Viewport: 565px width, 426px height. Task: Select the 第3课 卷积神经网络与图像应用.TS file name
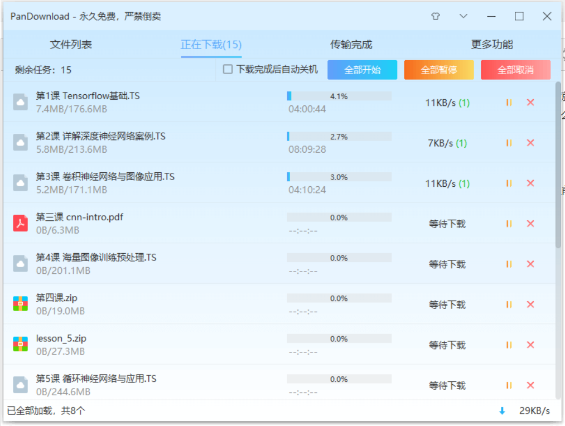(x=105, y=176)
